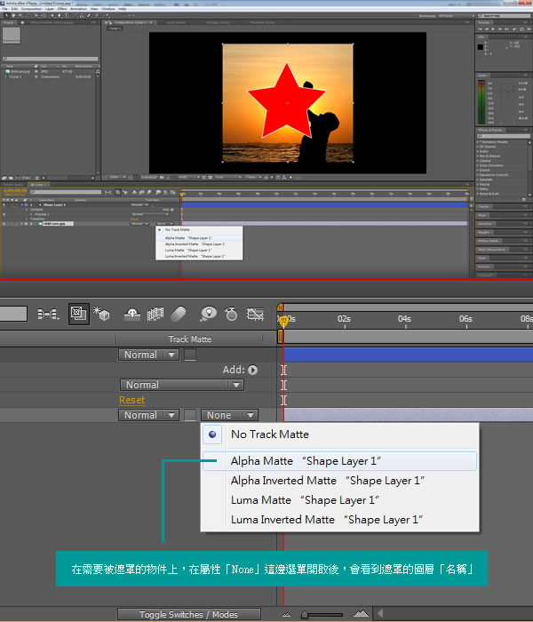This screenshot has height=622, width=533.
Task: Open the Workspace dropdown at top right
Action: (456, 16)
